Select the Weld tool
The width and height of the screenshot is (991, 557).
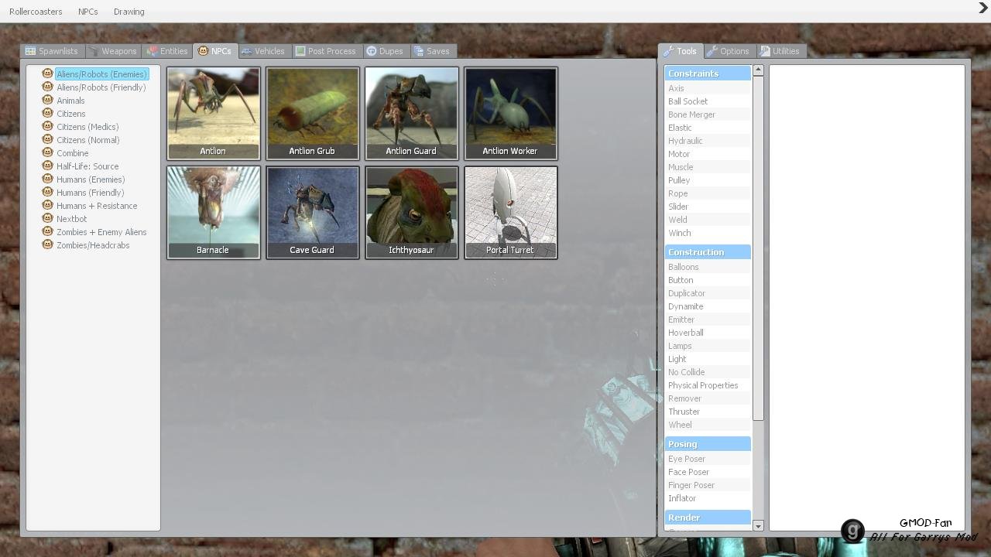708,220
